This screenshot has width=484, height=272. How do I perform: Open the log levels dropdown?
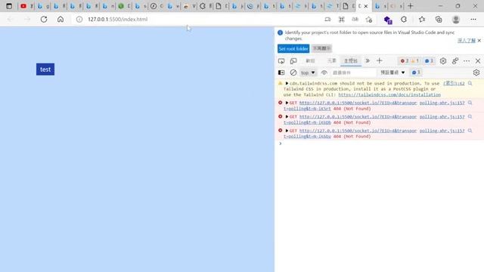click(x=392, y=73)
